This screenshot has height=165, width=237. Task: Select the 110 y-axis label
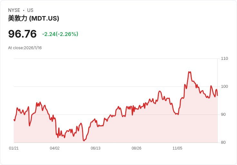pyautogui.click(x=224, y=59)
